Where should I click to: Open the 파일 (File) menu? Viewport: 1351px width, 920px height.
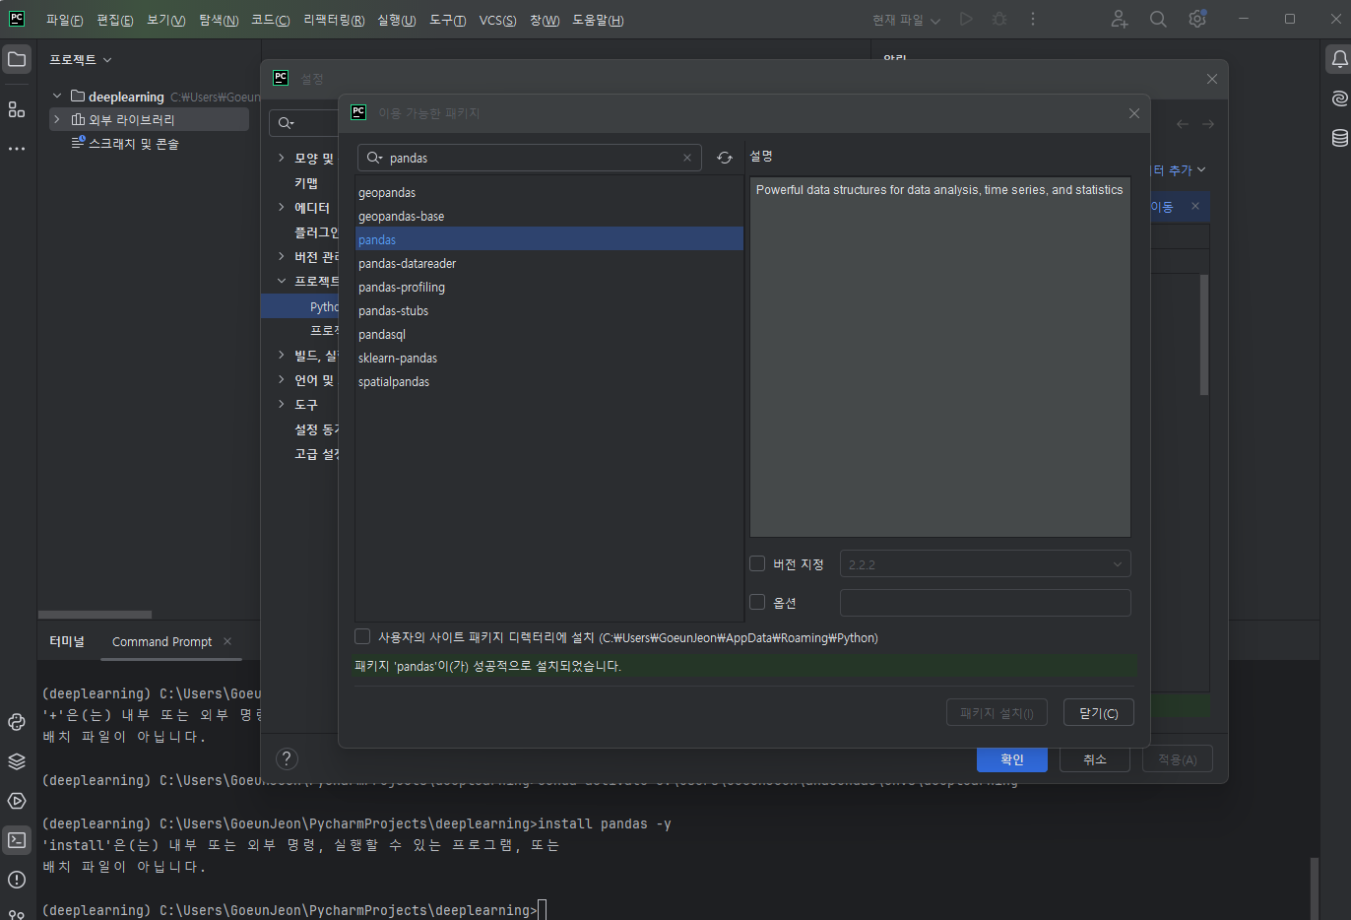64,20
